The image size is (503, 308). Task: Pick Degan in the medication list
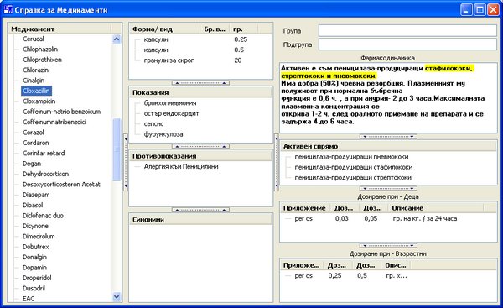32,164
